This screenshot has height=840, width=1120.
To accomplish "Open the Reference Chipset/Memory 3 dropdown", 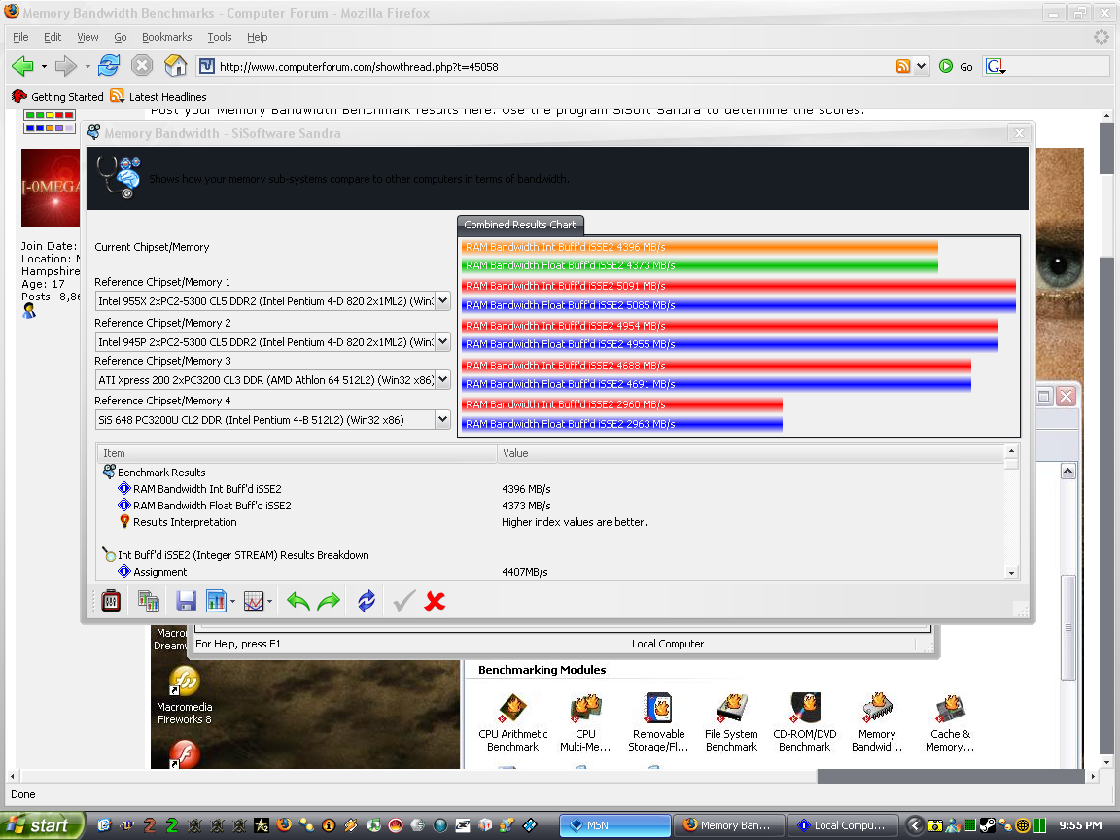I will pos(443,380).
